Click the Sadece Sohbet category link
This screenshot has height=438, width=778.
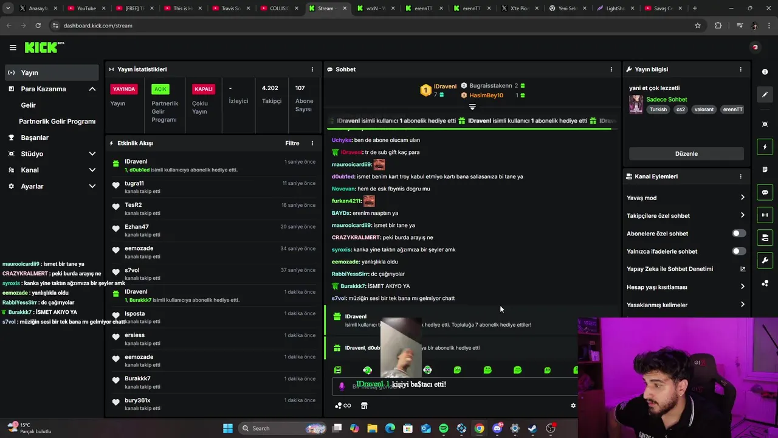[667, 99]
